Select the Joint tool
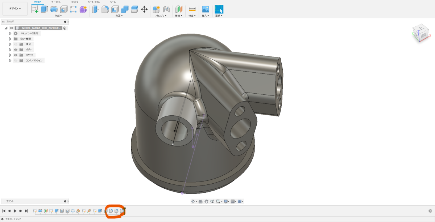The image size is (435, 222). [x=166, y=9]
